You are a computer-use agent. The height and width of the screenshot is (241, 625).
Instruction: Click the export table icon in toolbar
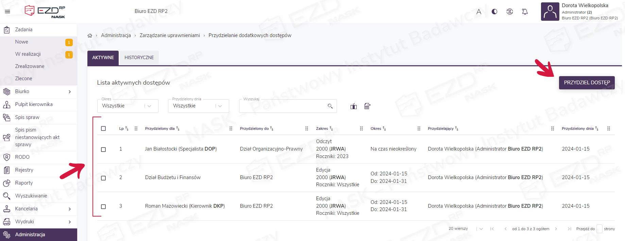367,106
